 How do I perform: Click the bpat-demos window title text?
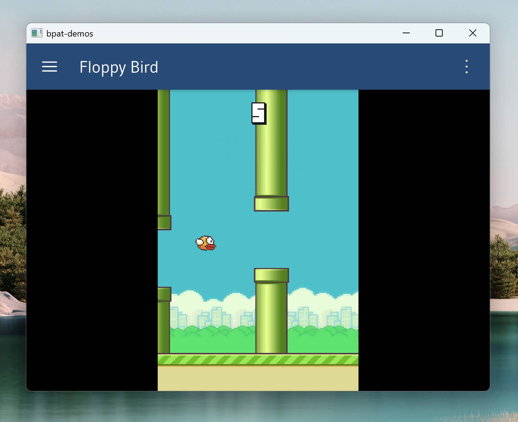(x=70, y=34)
